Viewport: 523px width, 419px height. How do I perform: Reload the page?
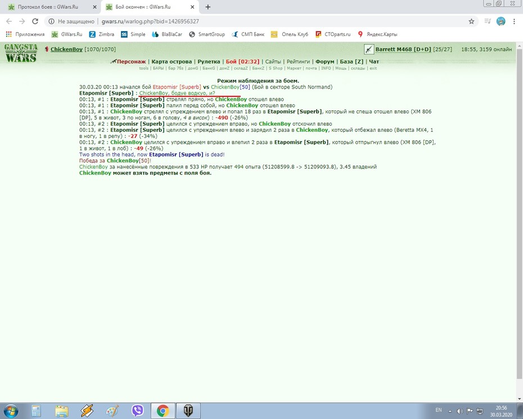coord(35,21)
